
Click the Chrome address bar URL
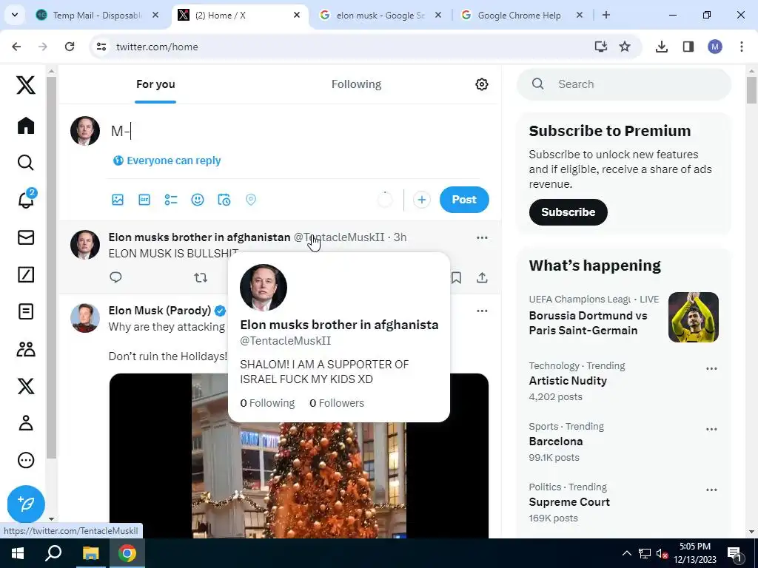pyautogui.click(x=157, y=47)
